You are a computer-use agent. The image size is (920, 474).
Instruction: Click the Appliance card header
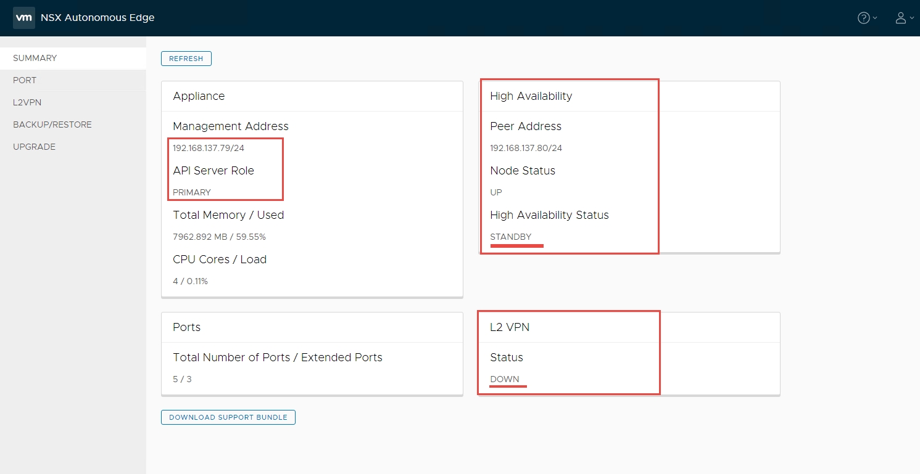click(199, 96)
